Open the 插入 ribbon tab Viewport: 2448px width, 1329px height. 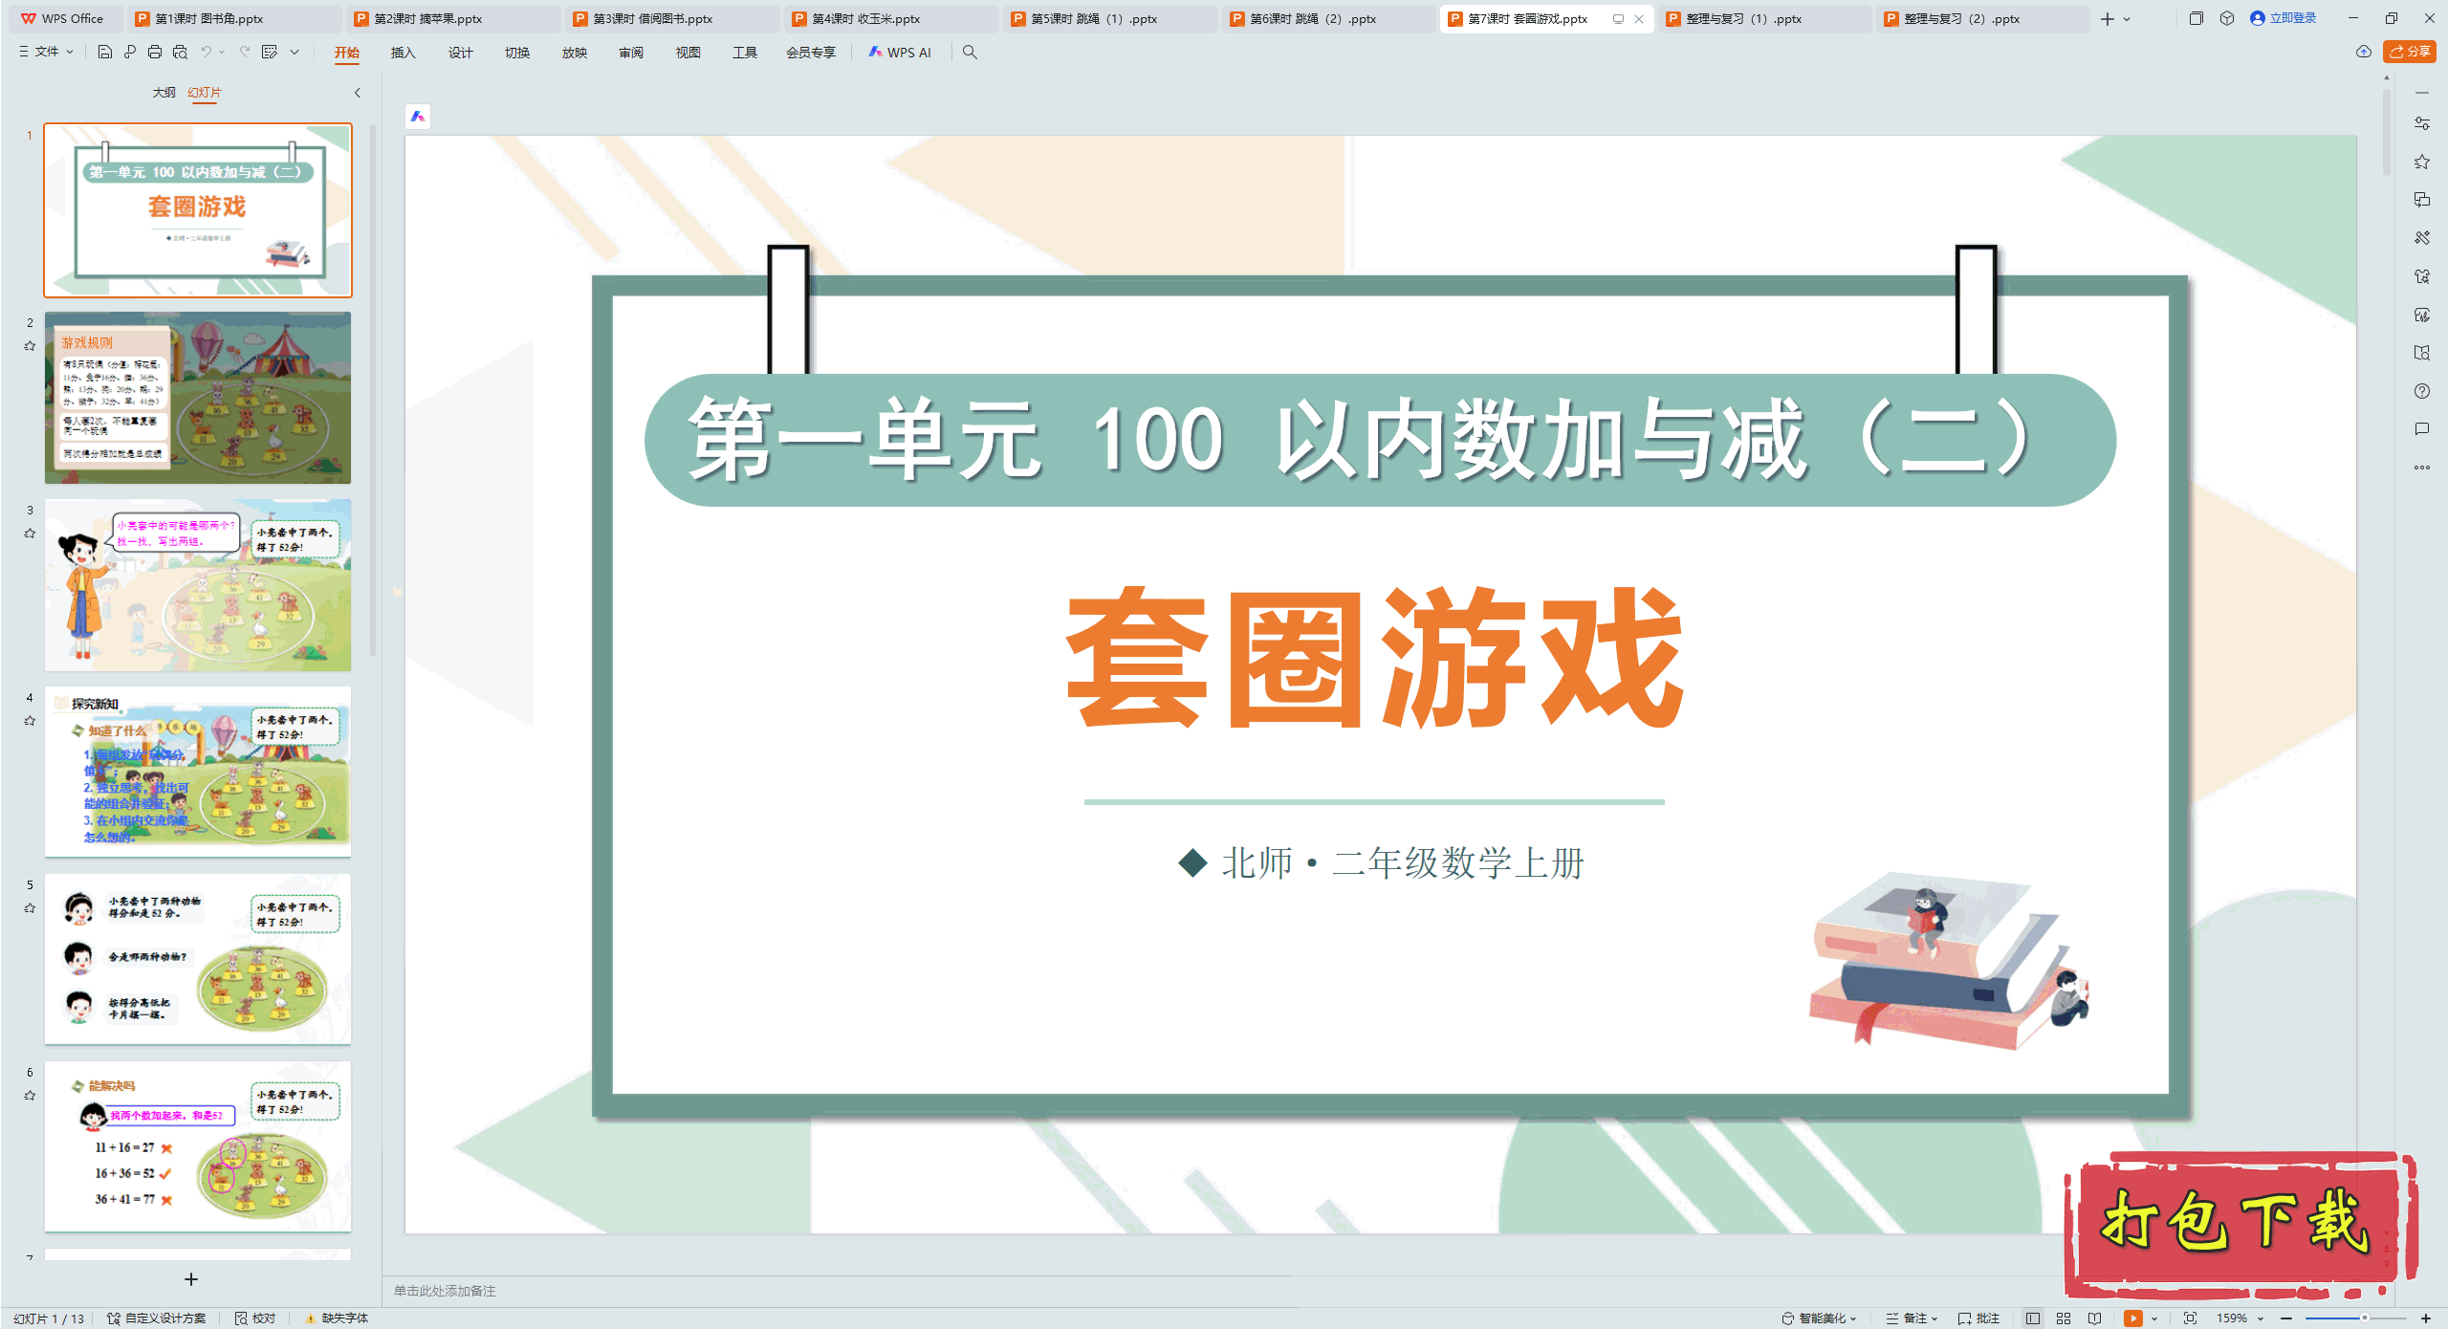[x=403, y=53]
